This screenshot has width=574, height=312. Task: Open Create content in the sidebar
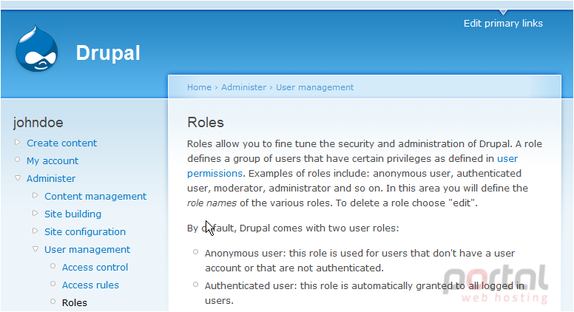pos(62,143)
